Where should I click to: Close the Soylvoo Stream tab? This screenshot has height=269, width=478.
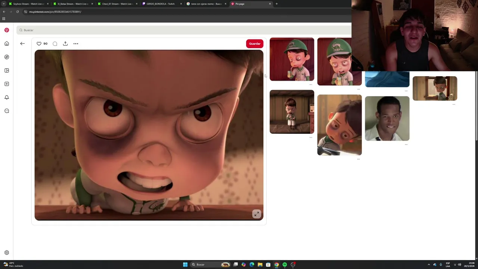[48, 4]
